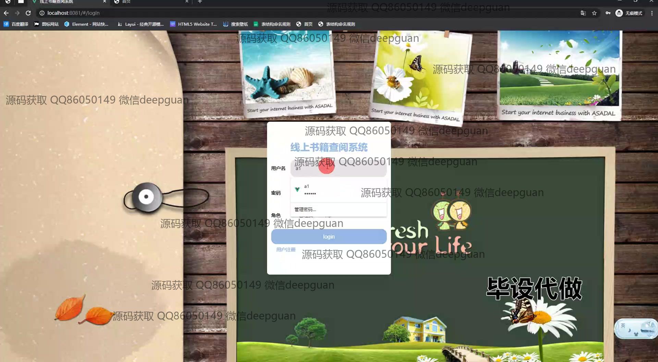
Task: Choose 管理密码 in autofill popup
Action: [305, 209]
